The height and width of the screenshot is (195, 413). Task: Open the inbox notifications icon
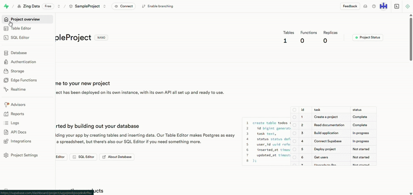(365, 6)
